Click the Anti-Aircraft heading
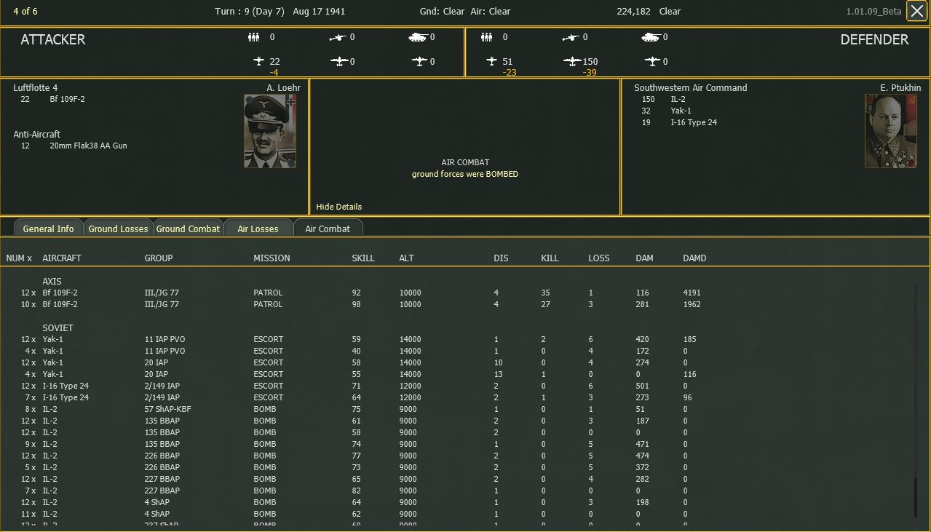The height and width of the screenshot is (532, 931). coord(37,135)
